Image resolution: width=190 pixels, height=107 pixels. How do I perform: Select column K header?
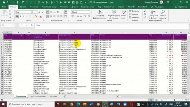[124, 32]
